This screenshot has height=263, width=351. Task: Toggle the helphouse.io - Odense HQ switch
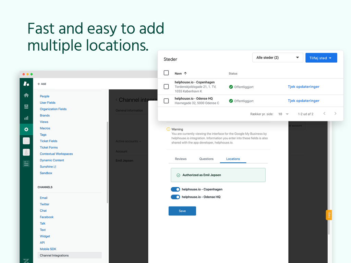pyautogui.click(x=175, y=197)
